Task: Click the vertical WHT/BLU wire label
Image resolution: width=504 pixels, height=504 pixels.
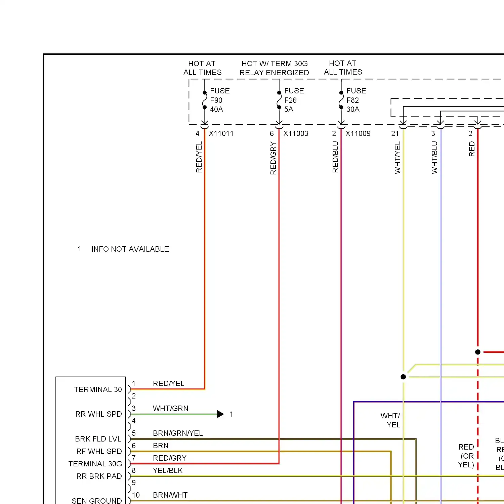Action: [434, 158]
